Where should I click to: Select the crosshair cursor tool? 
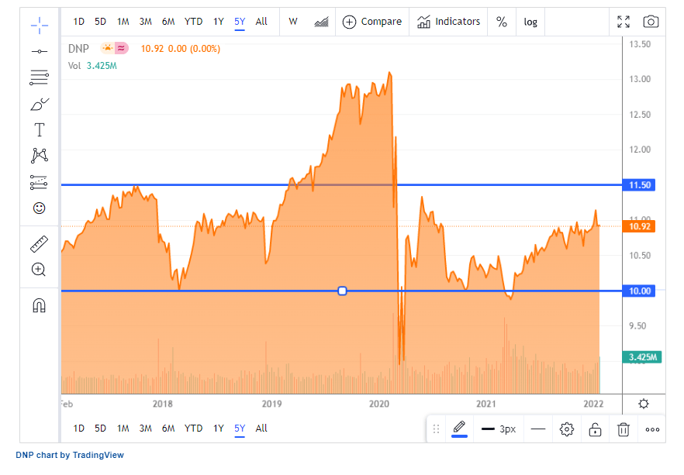pos(39,26)
